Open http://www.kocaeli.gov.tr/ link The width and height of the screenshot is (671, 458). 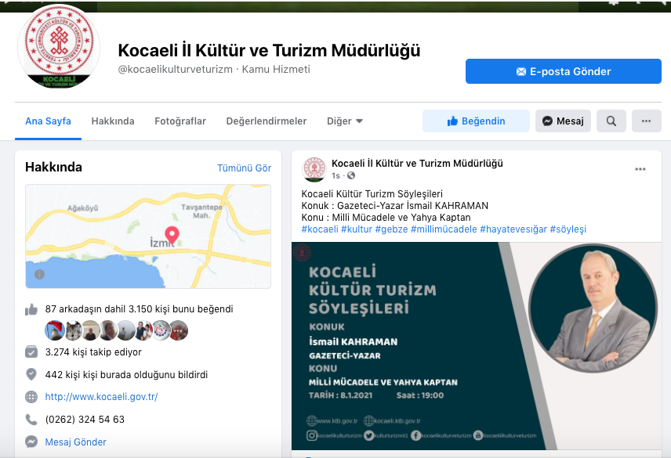coord(101,397)
